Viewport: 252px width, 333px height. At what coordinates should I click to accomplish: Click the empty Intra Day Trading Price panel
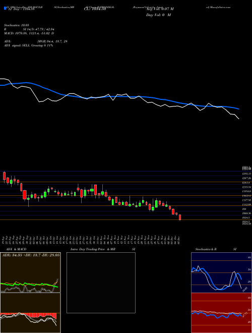(101, 283)
